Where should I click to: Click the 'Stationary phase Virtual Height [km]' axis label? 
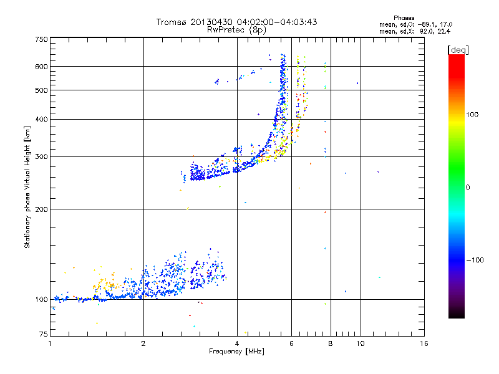27,187
